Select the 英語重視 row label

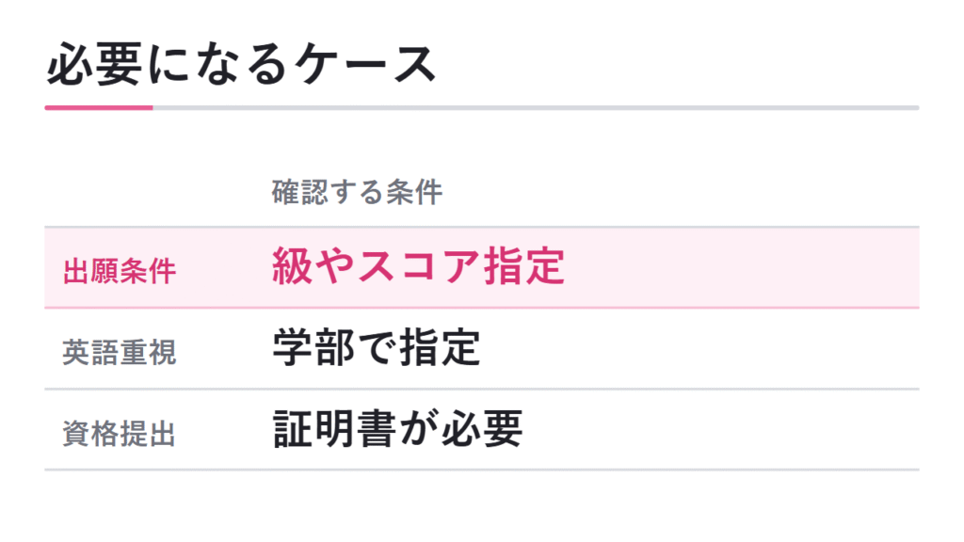(x=120, y=352)
